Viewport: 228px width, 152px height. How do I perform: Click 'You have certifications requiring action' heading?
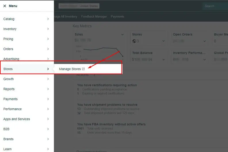coord(107,85)
